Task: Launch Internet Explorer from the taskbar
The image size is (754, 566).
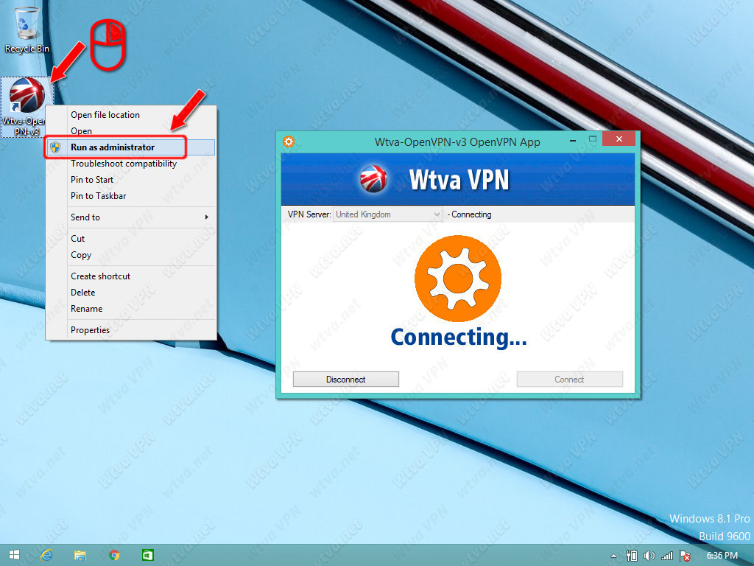Action: [46, 555]
